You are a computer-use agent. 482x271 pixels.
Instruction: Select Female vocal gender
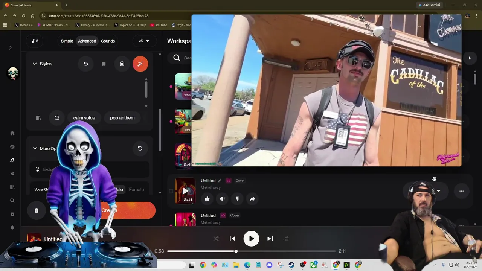136,190
